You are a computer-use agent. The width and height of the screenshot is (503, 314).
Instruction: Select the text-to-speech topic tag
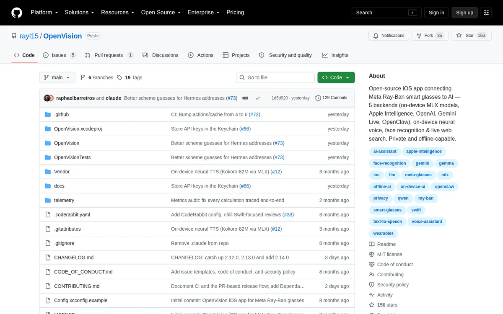[x=388, y=221]
